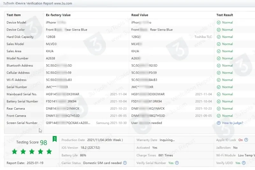Click the question icon beside How to judge
255x170 pixels.
(219, 123)
